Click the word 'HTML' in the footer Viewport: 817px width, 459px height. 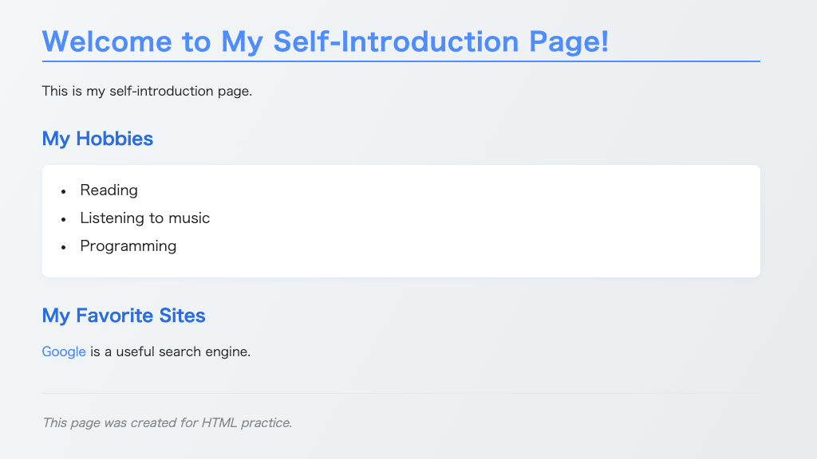[x=219, y=422]
